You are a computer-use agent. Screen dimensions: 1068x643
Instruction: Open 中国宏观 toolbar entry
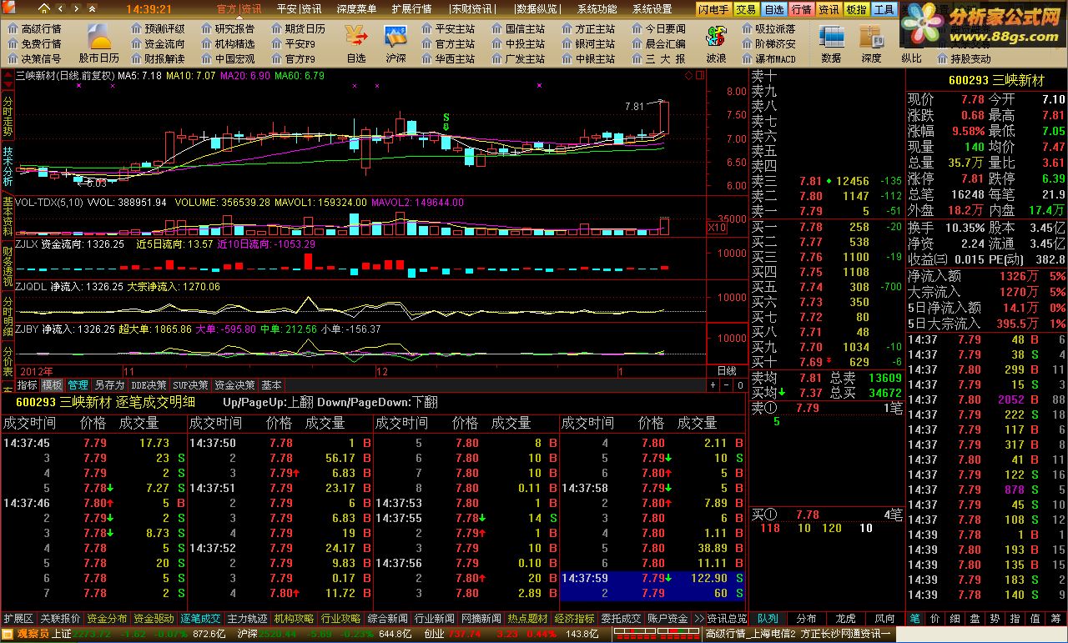229,58
